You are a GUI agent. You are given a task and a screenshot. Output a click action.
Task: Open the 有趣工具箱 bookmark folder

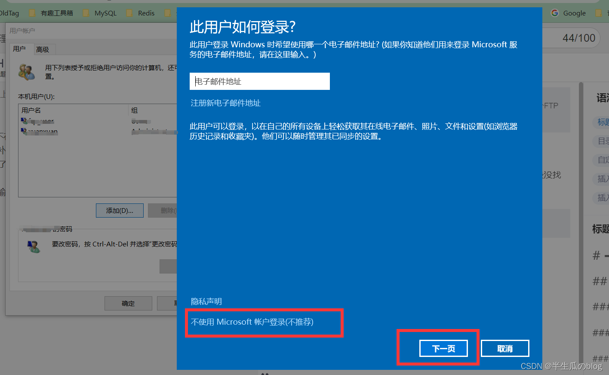tap(51, 13)
